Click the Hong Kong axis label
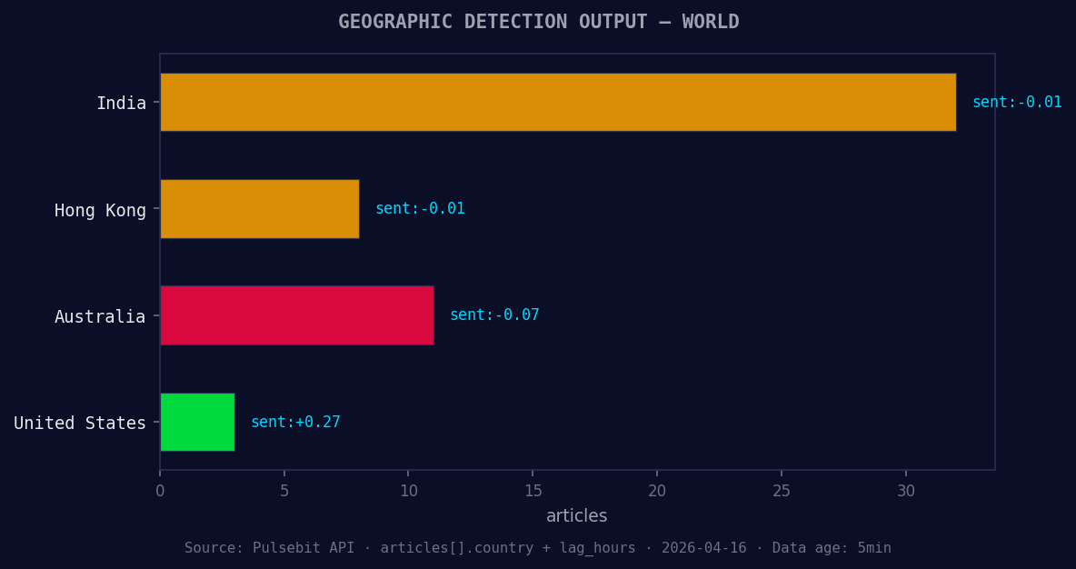 coord(100,210)
